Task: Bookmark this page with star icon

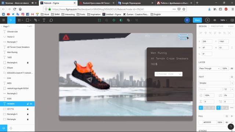Action: tap(184, 9)
